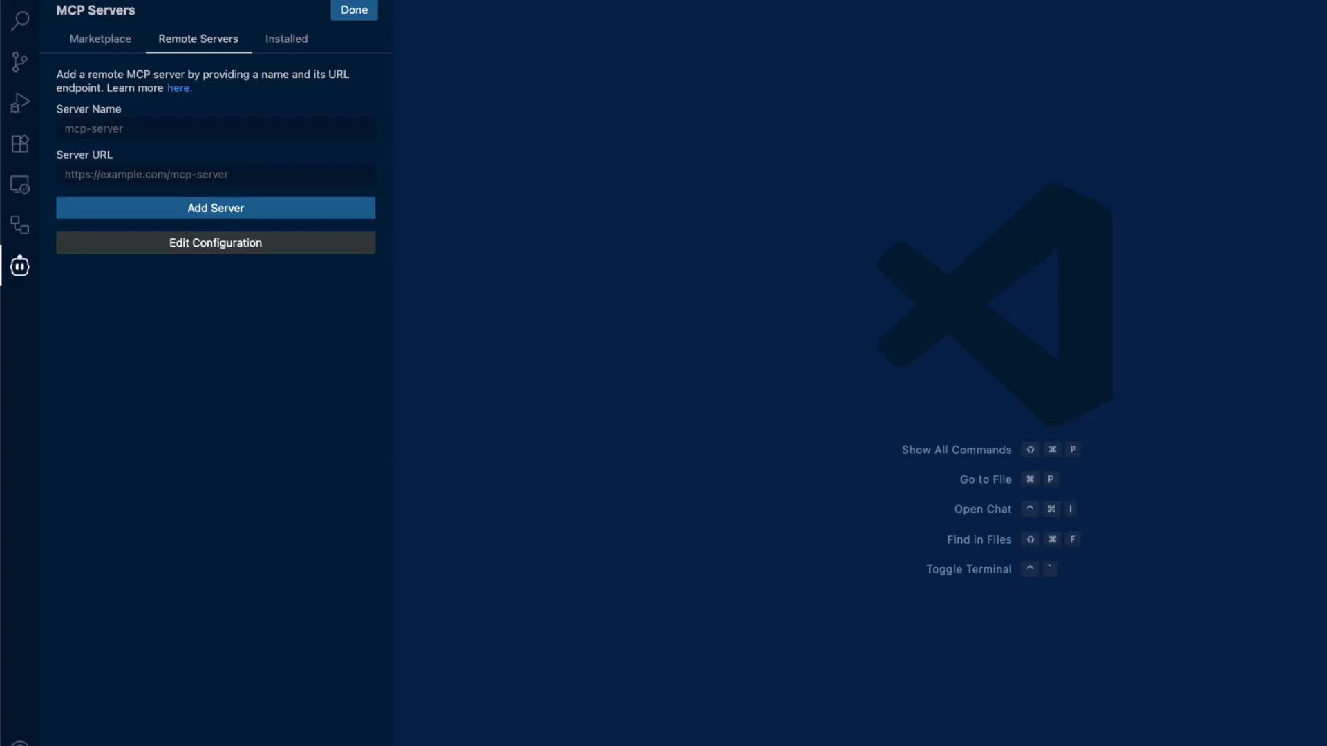Select the robot MCP Servers icon
1327x746 pixels.
point(20,265)
